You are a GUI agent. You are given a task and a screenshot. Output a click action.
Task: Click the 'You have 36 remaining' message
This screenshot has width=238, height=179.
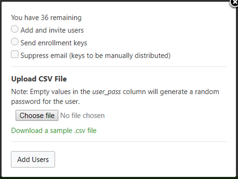[46, 18]
